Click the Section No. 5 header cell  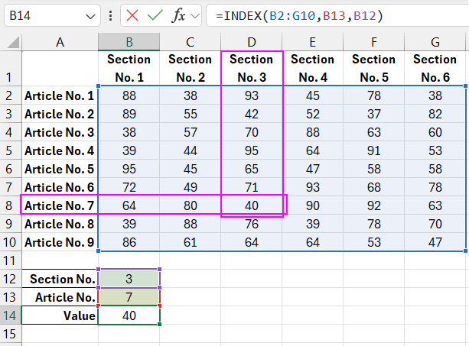[374, 69]
